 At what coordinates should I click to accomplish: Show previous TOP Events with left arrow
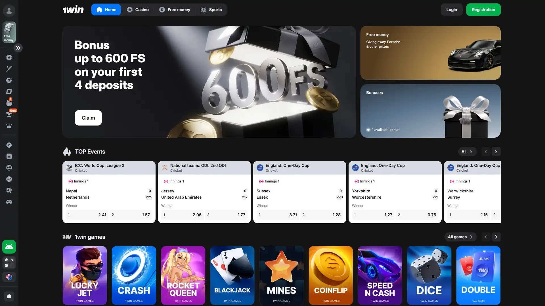(486, 152)
